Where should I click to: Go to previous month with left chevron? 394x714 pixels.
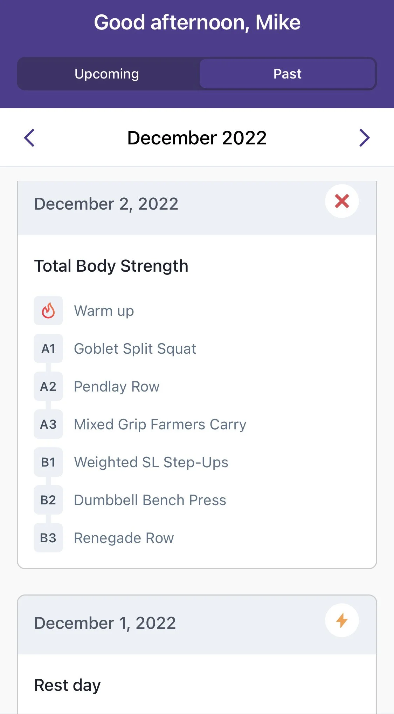coord(29,138)
